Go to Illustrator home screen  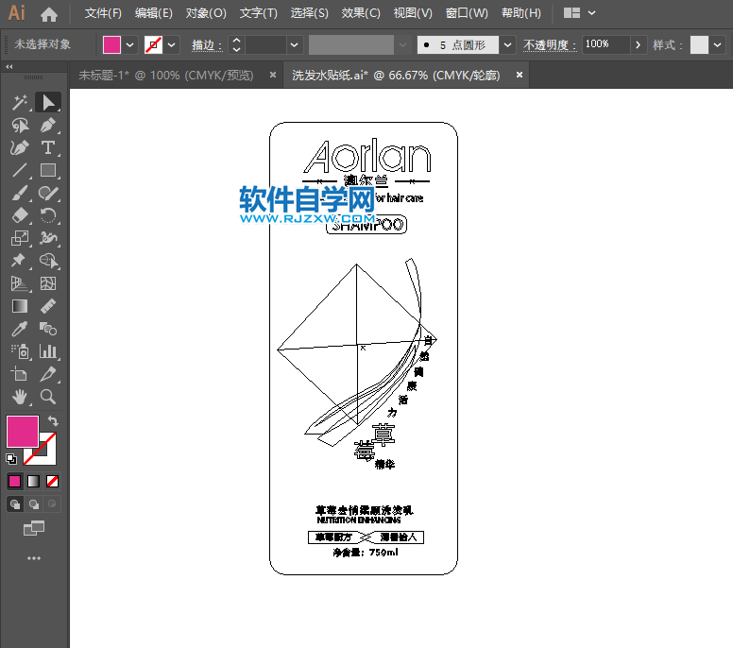point(48,14)
